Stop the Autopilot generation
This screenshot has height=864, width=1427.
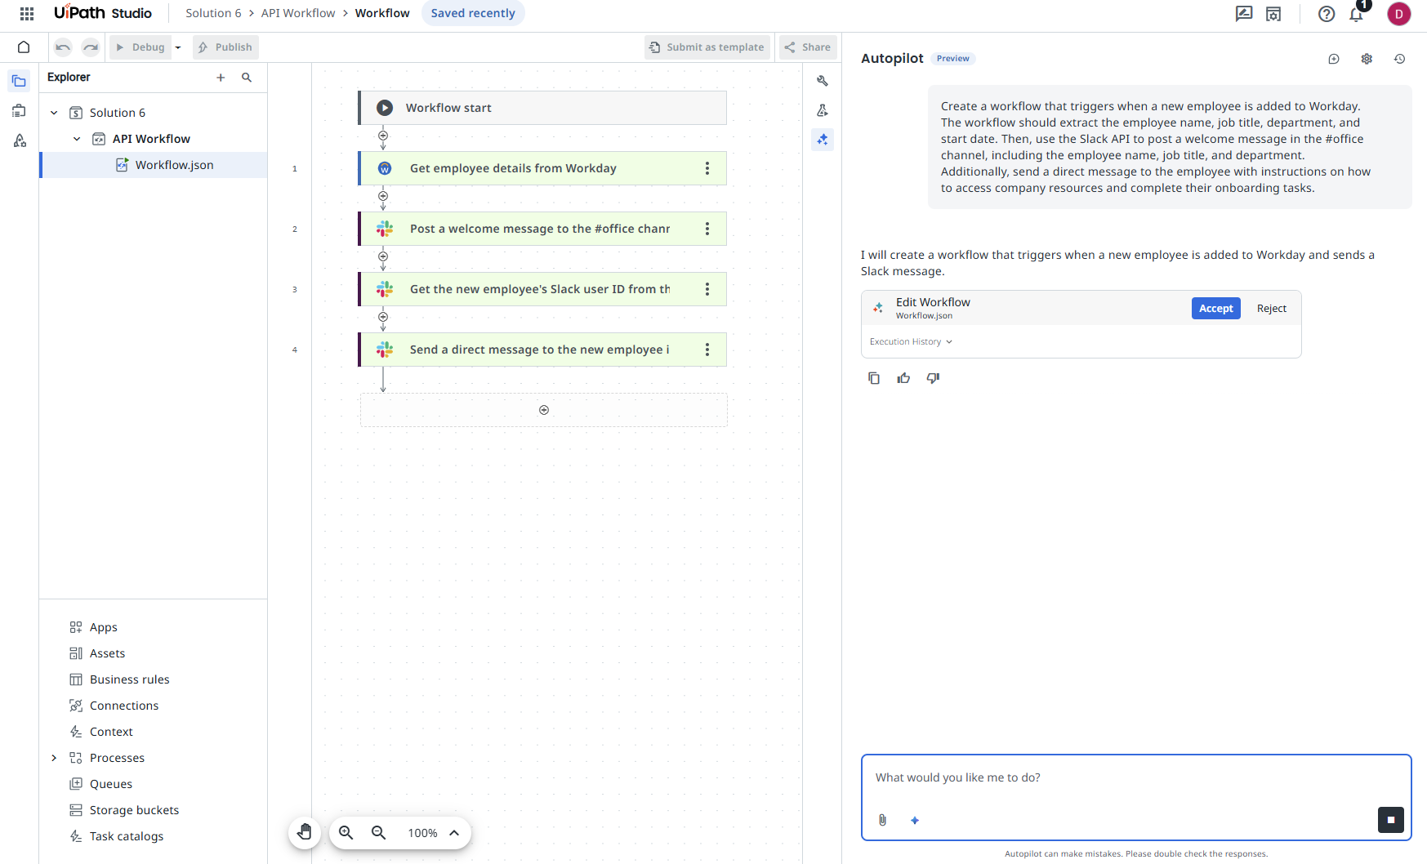tap(1391, 820)
